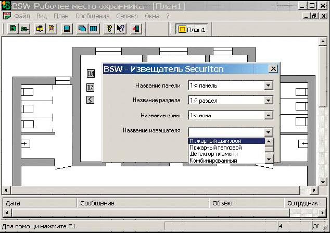
Task: Click the plus marker in left room
Action: pos(25,144)
